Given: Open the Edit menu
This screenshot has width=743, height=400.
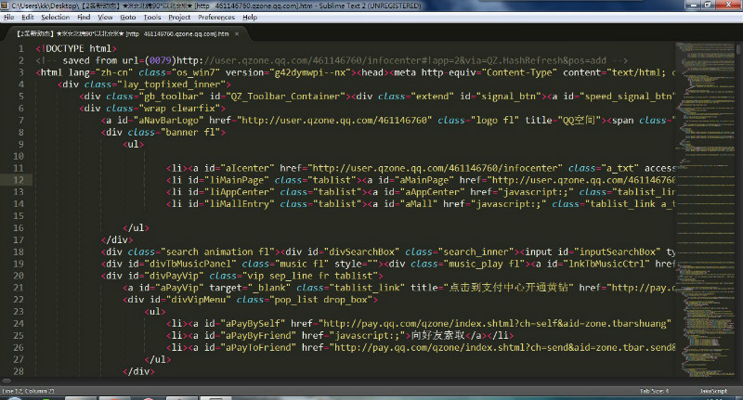Looking at the screenshot, I should [x=28, y=17].
